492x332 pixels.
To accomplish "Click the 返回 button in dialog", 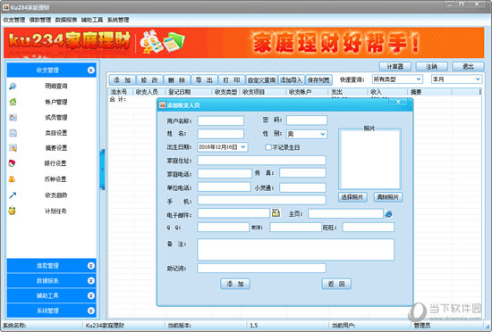I will pyautogui.click(x=336, y=284).
